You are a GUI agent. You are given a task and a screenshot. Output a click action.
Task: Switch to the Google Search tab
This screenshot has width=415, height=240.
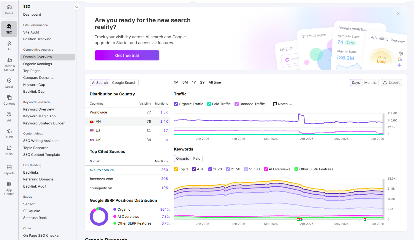point(124,83)
